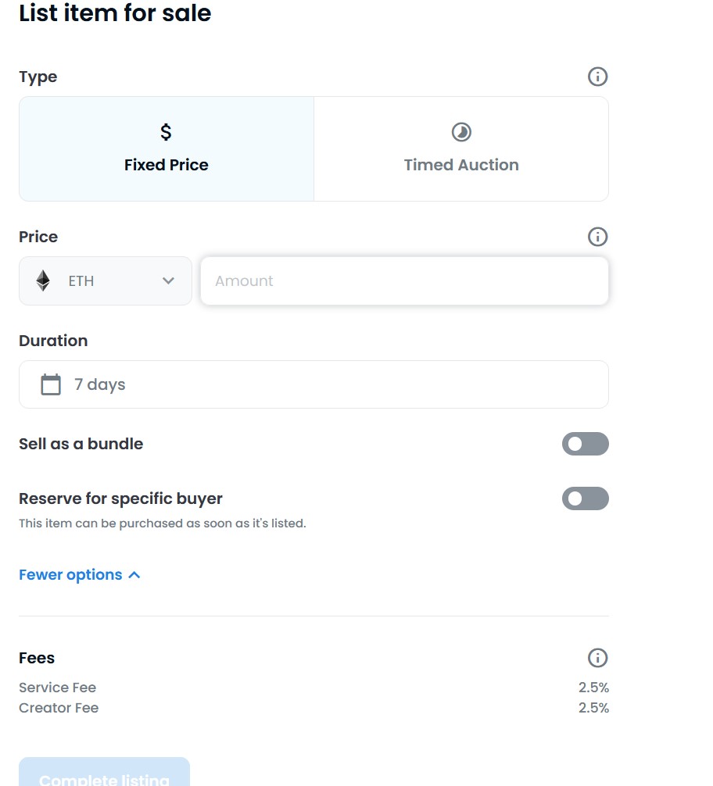Click the info icon beside Type
This screenshot has height=786, width=713.
pyautogui.click(x=597, y=77)
